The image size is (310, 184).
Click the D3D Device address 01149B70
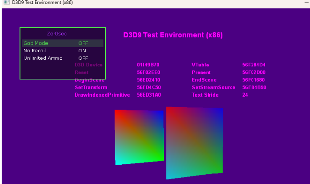[x=148, y=65]
